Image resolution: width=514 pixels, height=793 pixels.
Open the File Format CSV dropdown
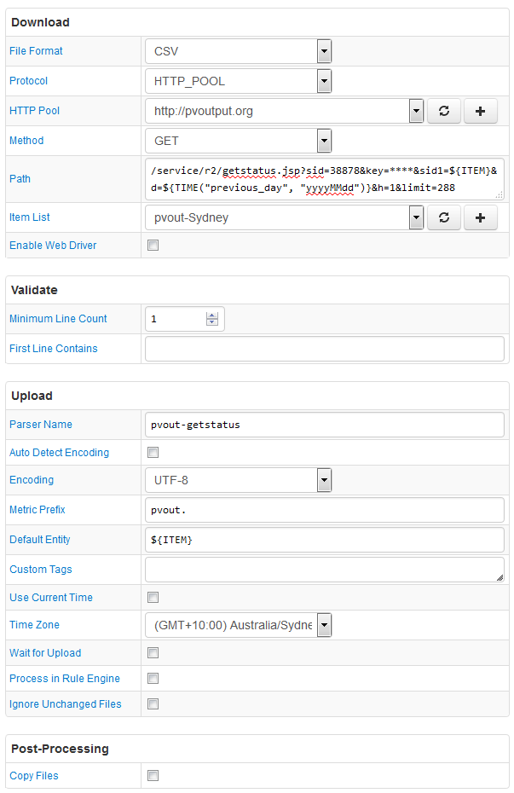pos(238,51)
